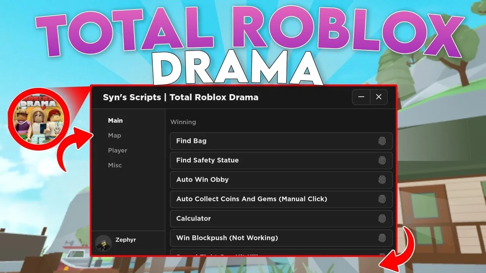This screenshot has width=486, height=273.
Task: Activate the Calculator feature
Action: 266,218
